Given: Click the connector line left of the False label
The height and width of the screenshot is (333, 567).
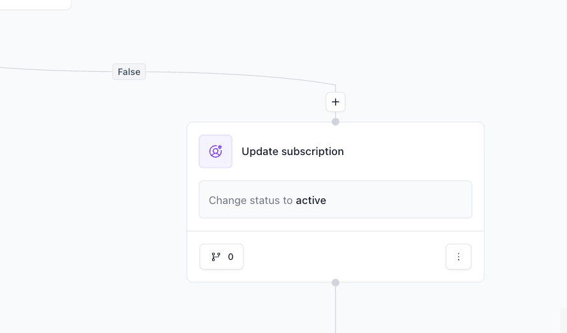Looking at the screenshot, I should [57, 69].
